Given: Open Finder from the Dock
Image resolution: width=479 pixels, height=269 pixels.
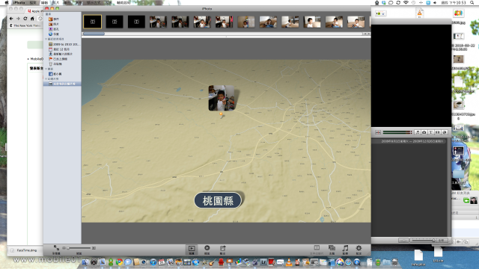Looking at the screenshot, I should [85, 262].
